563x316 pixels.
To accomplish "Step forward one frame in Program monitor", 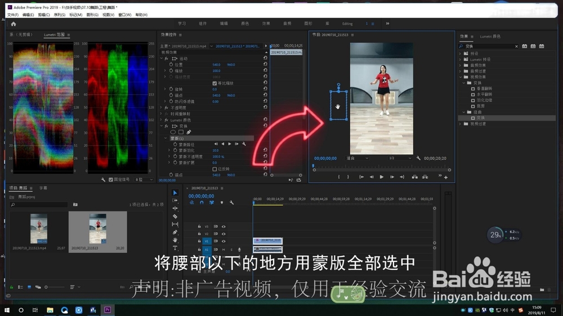I will (x=392, y=177).
